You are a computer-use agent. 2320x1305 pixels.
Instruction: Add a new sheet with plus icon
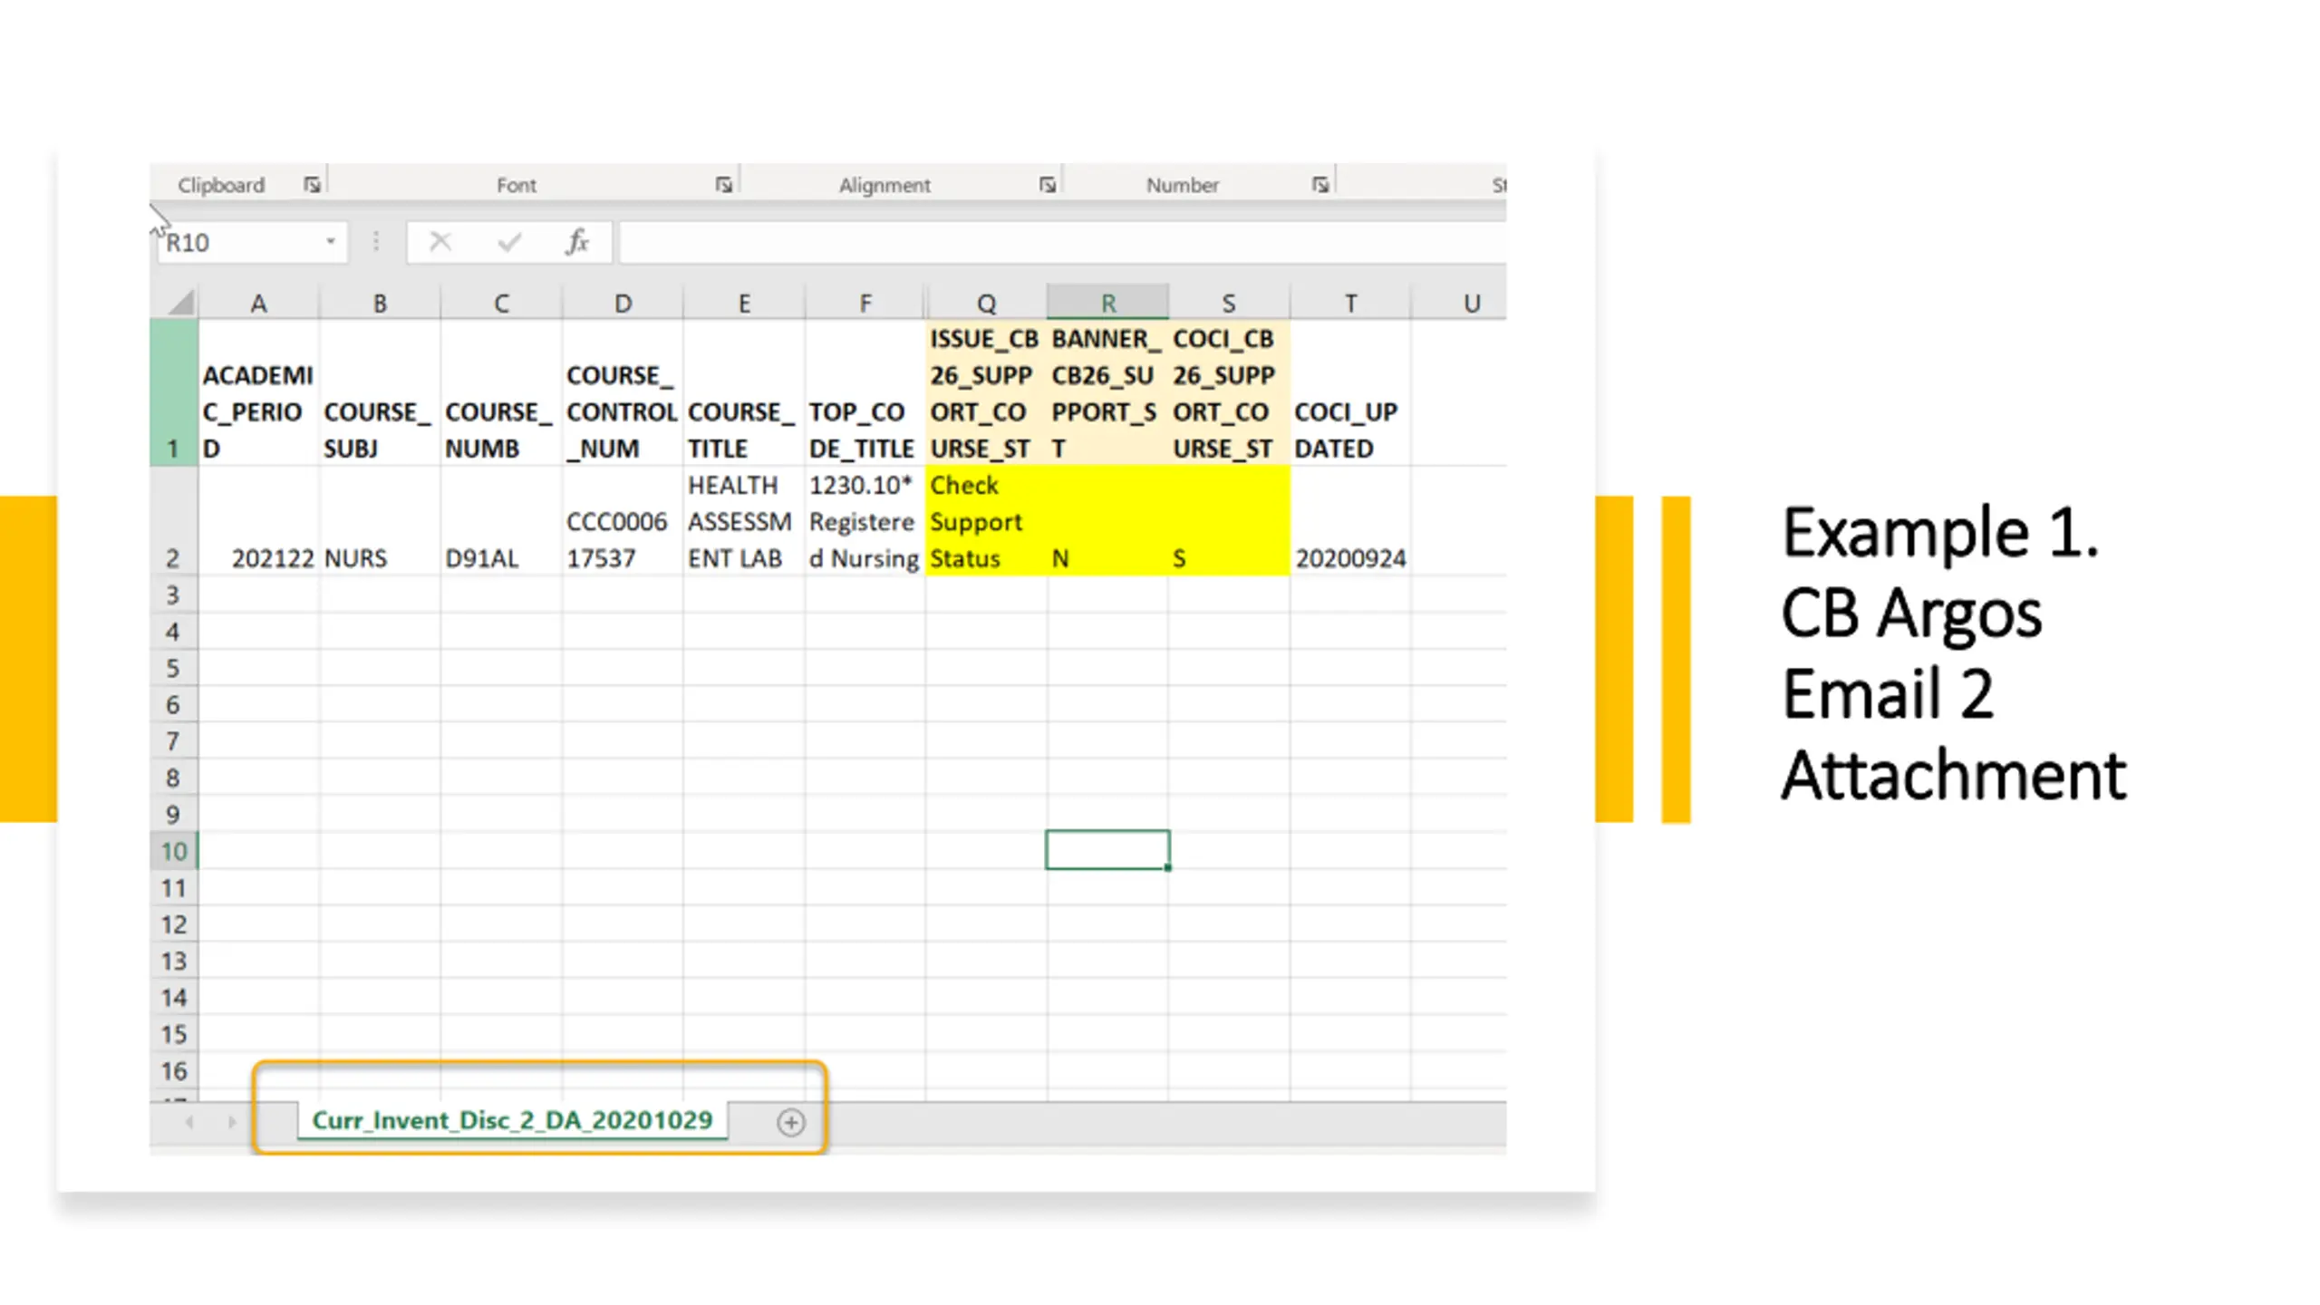790,1123
